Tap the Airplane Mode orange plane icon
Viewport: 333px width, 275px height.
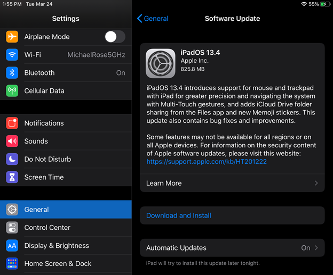point(12,37)
